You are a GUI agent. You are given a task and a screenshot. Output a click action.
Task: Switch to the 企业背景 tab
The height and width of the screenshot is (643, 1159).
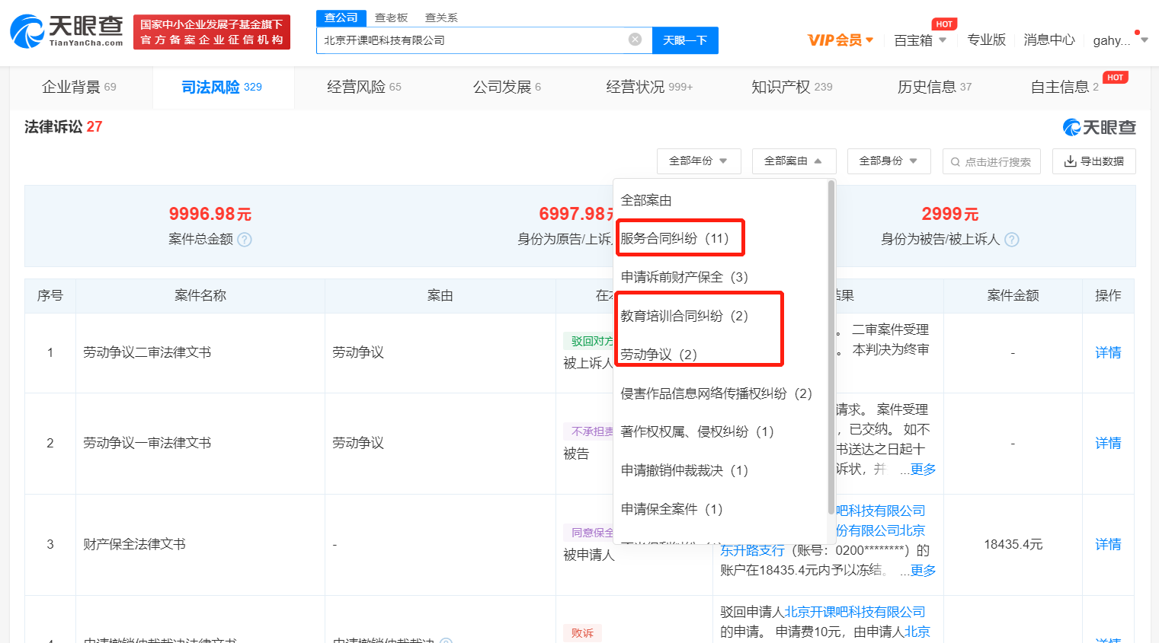[79, 87]
